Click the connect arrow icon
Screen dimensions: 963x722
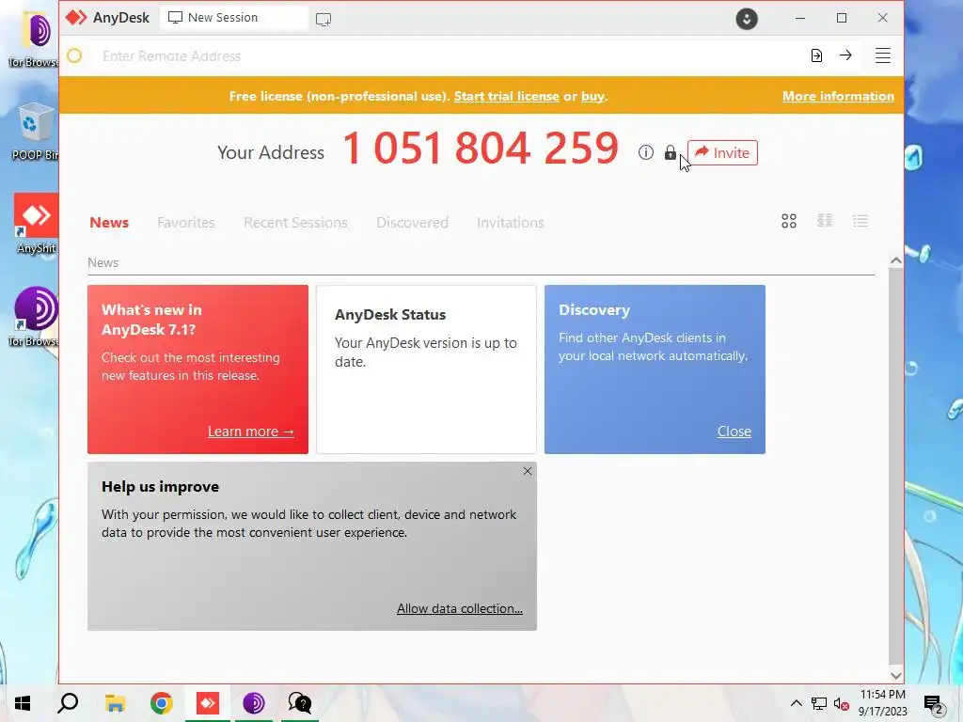tap(845, 55)
